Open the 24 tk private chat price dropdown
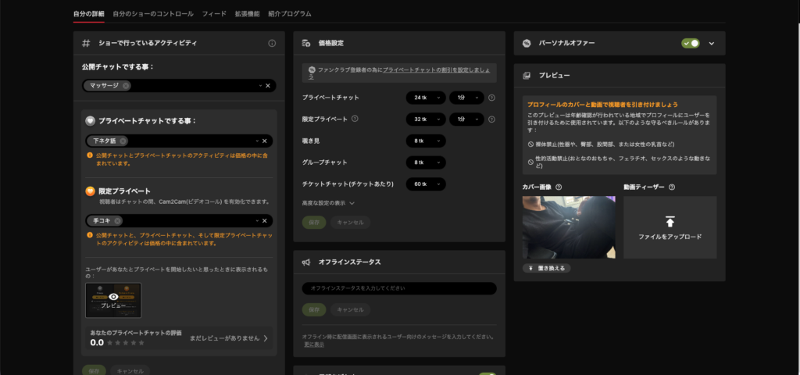The height and width of the screenshot is (375, 800). pyautogui.click(x=425, y=98)
